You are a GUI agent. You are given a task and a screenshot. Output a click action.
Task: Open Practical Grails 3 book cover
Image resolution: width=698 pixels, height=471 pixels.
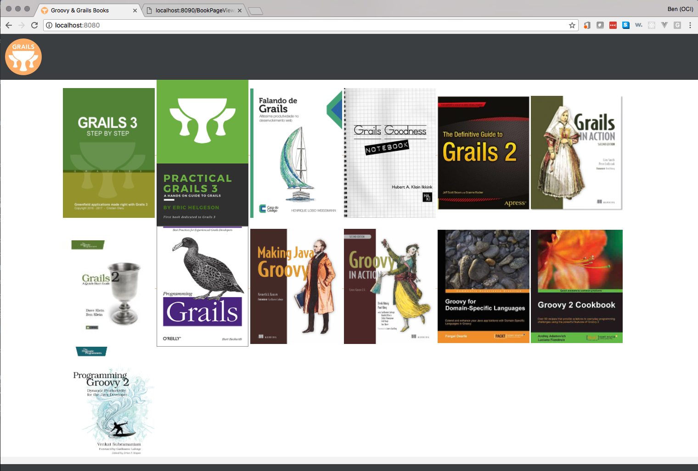(x=203, y=153)
